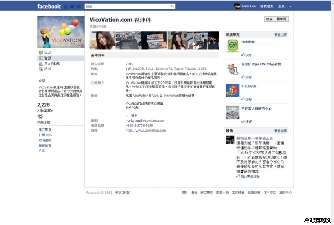334x225 pixels.
Task: Open the Mobile01 page link
Action: pos(248,42)
